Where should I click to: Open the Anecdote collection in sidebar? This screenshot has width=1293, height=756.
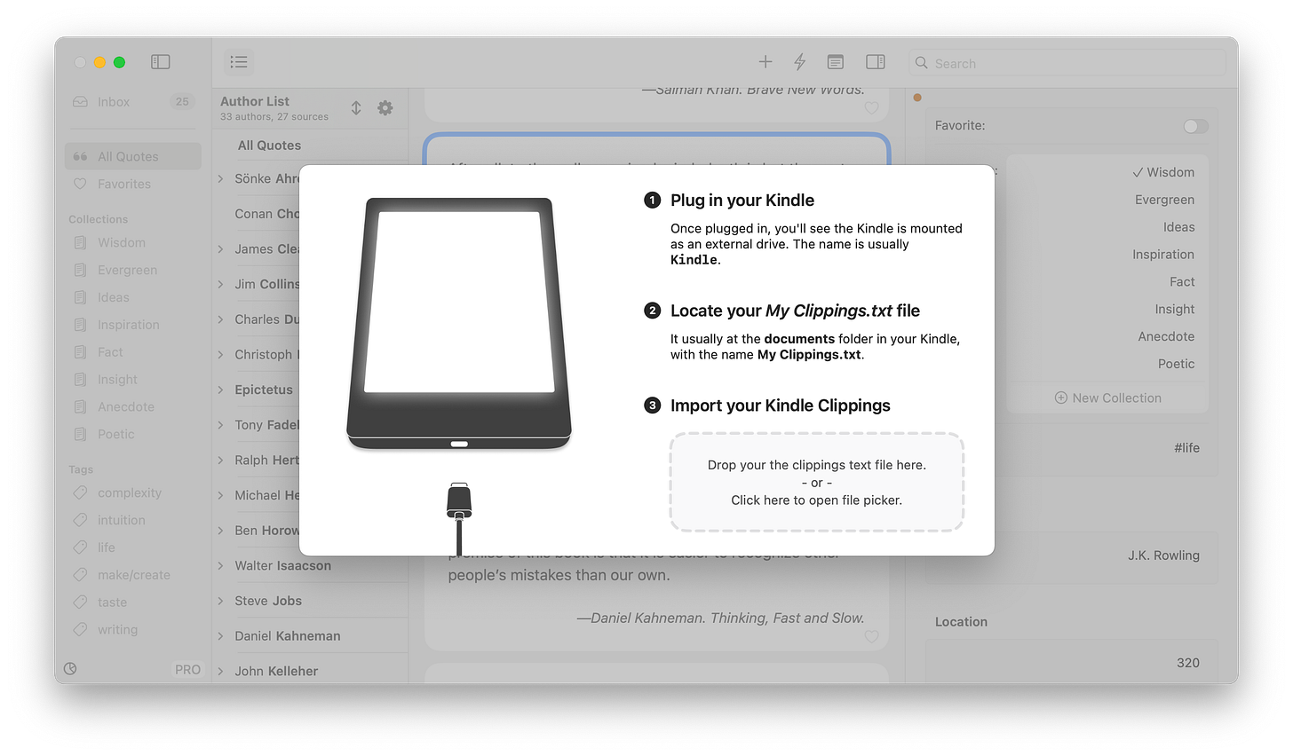click(x=133, y=406)
